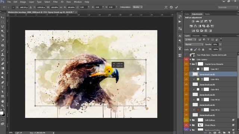Image resolution: width=239 pixels, height=134 pixels.
Task: Add a Color Balance adjustment
Action: [x=195, y=26]
